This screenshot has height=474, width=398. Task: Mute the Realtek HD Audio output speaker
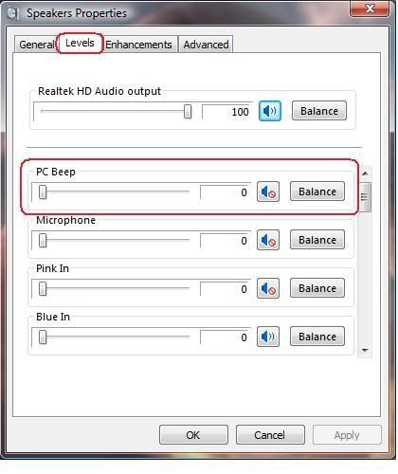[270, 111]
